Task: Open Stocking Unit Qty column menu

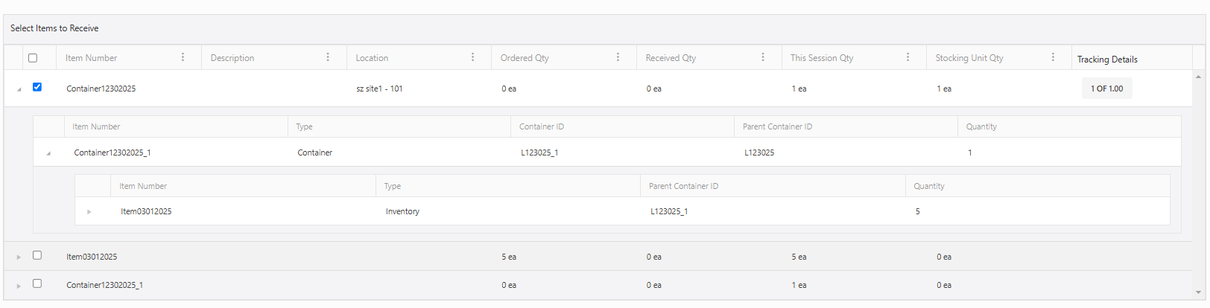Action: (1053, 57)
